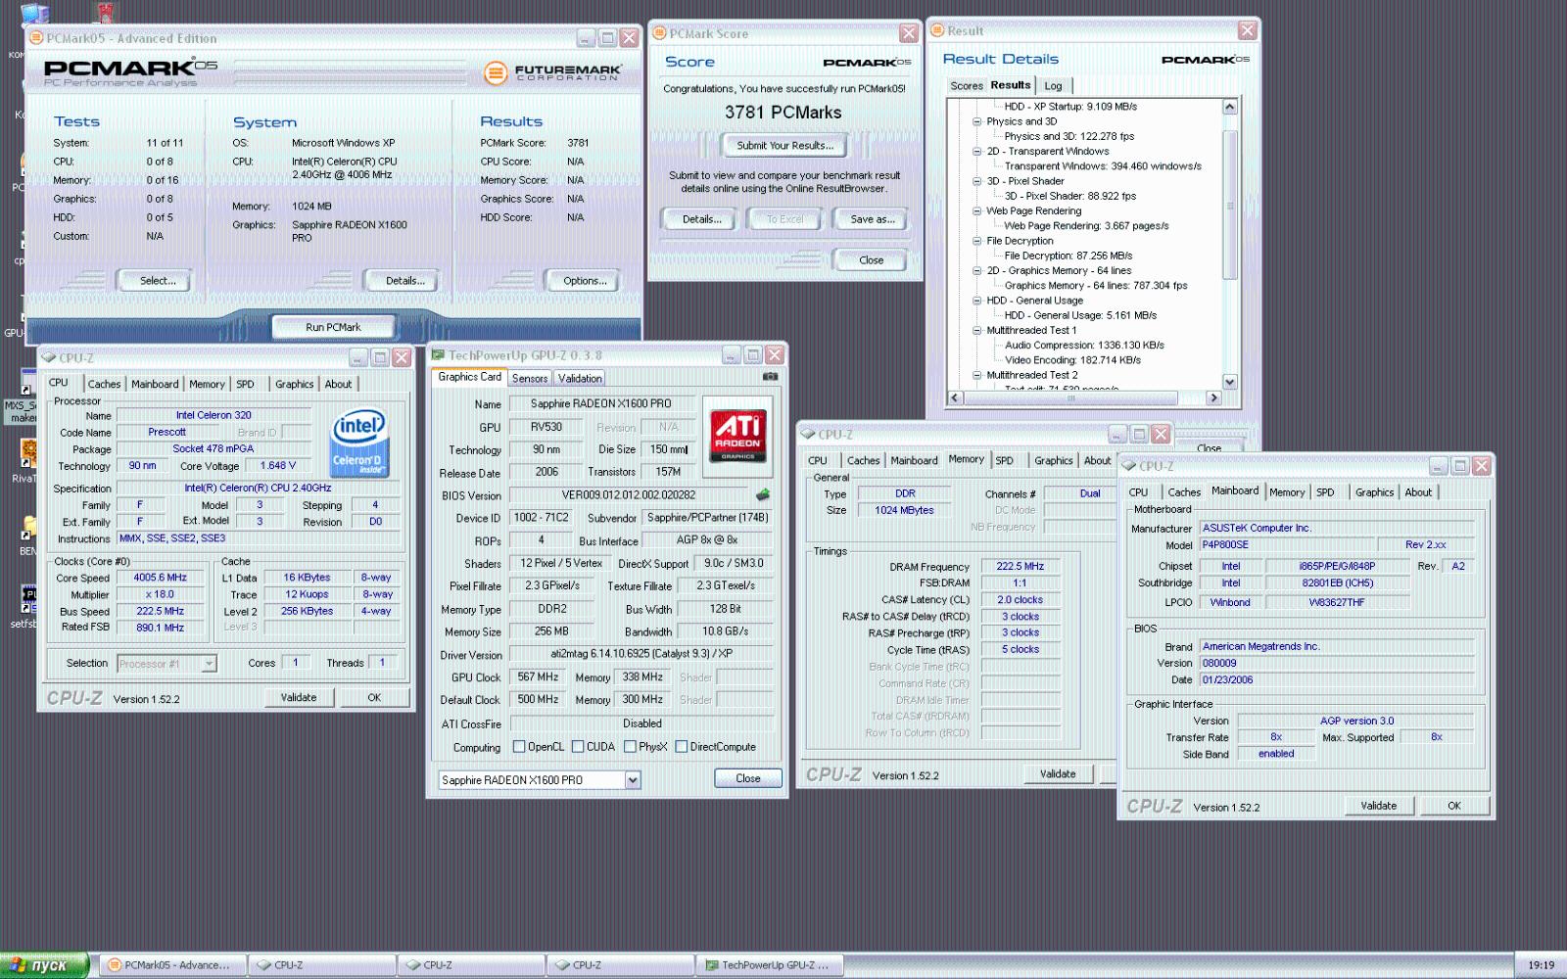Switch to the Scores tab in Result window
This screenshot has height=979, width=1567.
[967, 86]
